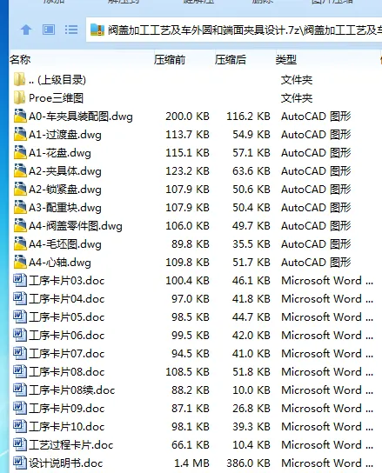The width and height of the screenshot is (382, 473).
Task: Click the A1-花盘.dwg file icon
Action: 20,152
